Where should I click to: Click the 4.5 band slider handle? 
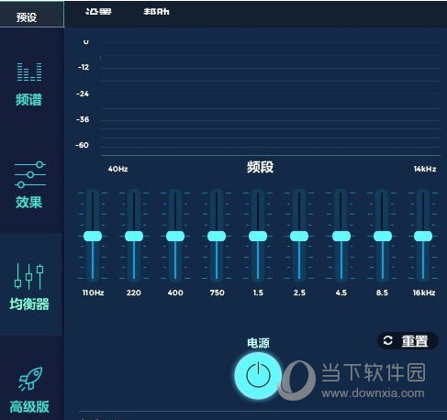pyautogui.click(x=341, y=236)
